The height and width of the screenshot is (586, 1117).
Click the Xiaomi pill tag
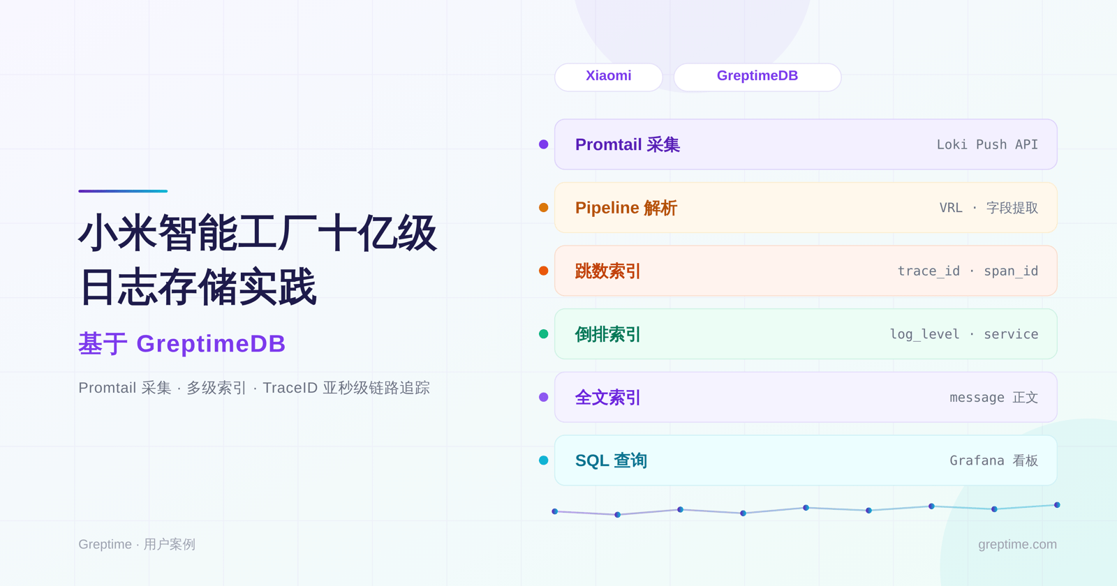[608, 77]
